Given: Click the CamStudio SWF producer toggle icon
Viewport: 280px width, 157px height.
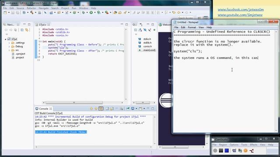Looking at the screenshot, I should 252,150.
